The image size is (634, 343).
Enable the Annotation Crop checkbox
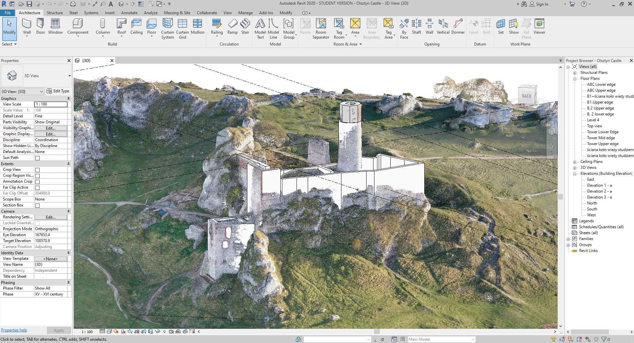(x=38, y=182)
